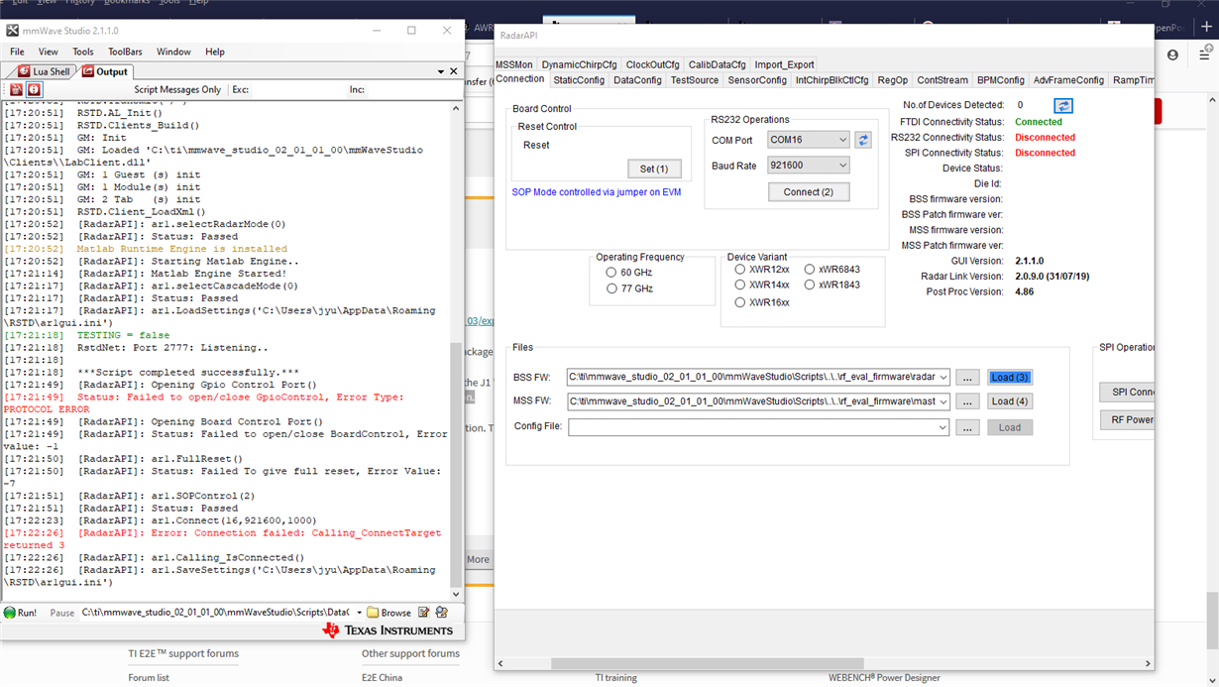Open the COM Port dropdown
Viewport: 1219px width, 687px height.
pyautogui.click(x=809, y=141)
